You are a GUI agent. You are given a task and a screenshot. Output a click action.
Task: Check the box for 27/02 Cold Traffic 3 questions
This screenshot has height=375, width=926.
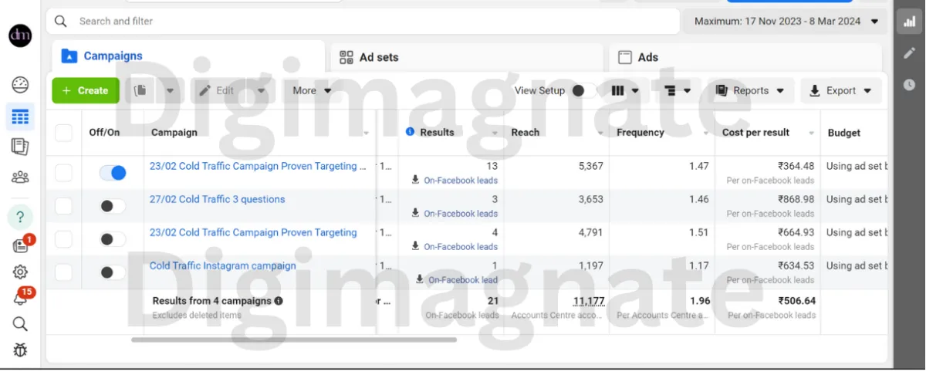point(63,206)
